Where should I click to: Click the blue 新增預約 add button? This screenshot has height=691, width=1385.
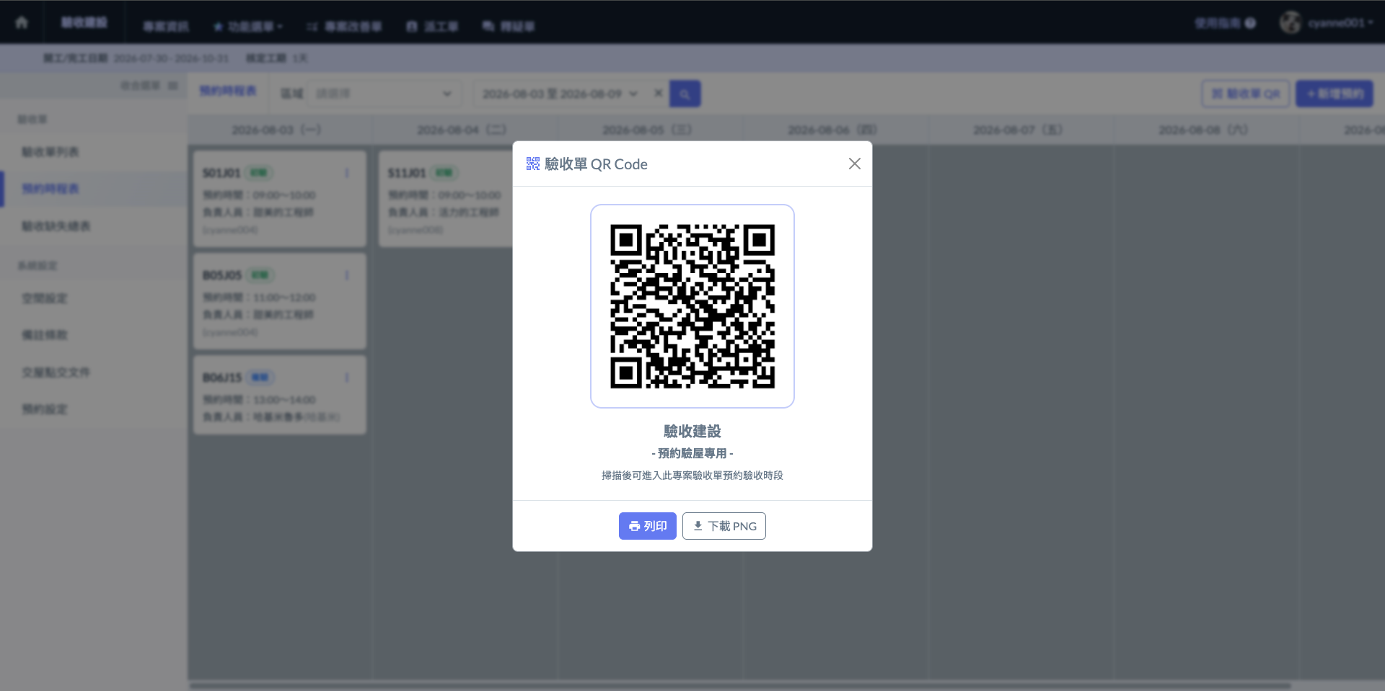point(1335,94)
